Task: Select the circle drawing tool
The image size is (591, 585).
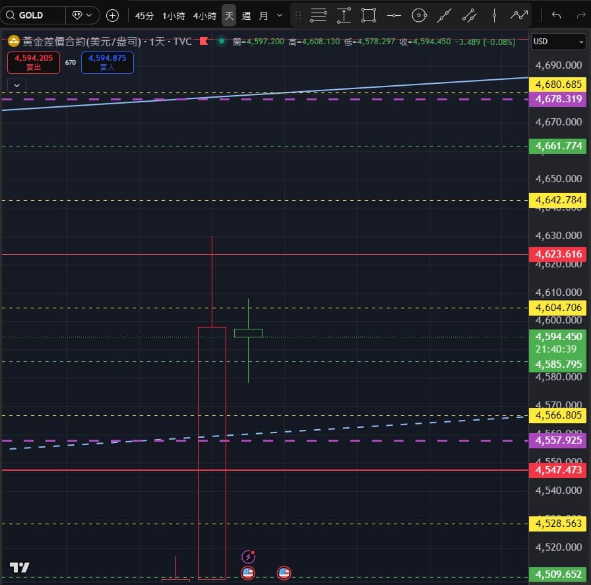Action: 419,15
